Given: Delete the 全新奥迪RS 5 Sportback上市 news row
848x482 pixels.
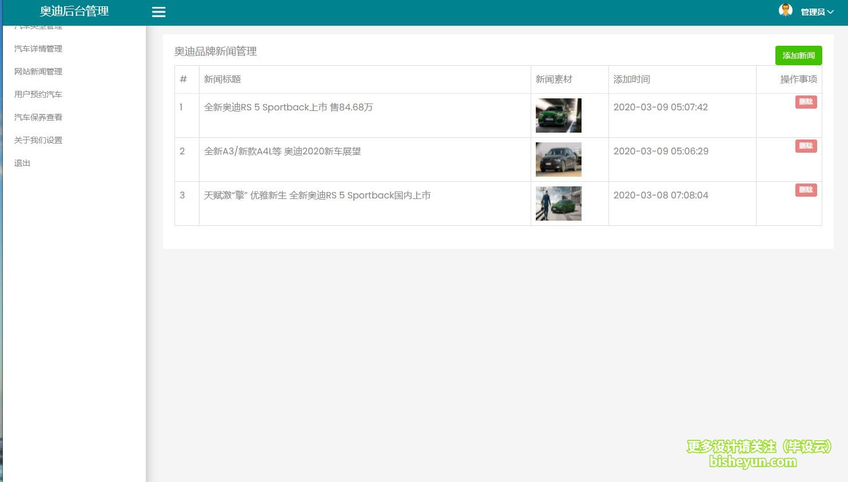Looking at the screenshot, I should click(x=806, y=102).
